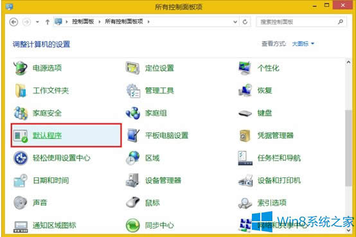Open the 定位设置 location settings icon
Image resolution: width=356 pixels, height=237 pixels.
[133, 68]
